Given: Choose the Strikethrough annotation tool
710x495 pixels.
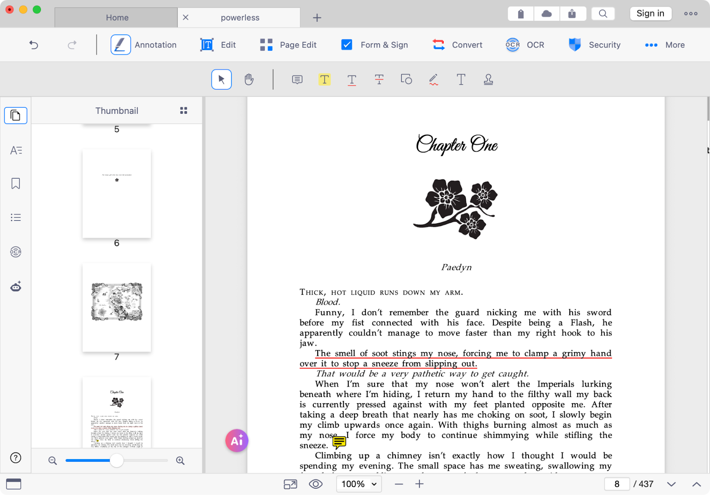Looking at the screenshot, I should [x=379, y=80].
